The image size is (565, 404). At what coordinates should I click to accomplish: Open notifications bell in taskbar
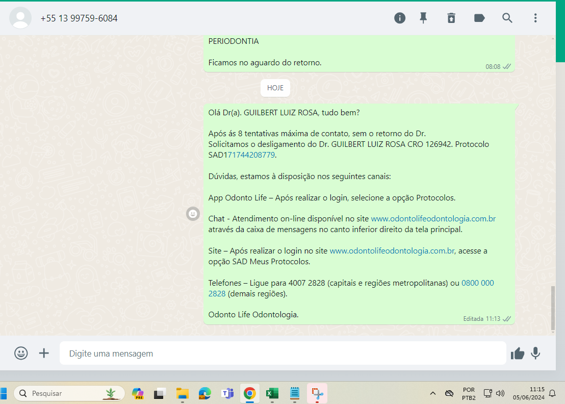(552, 394)
